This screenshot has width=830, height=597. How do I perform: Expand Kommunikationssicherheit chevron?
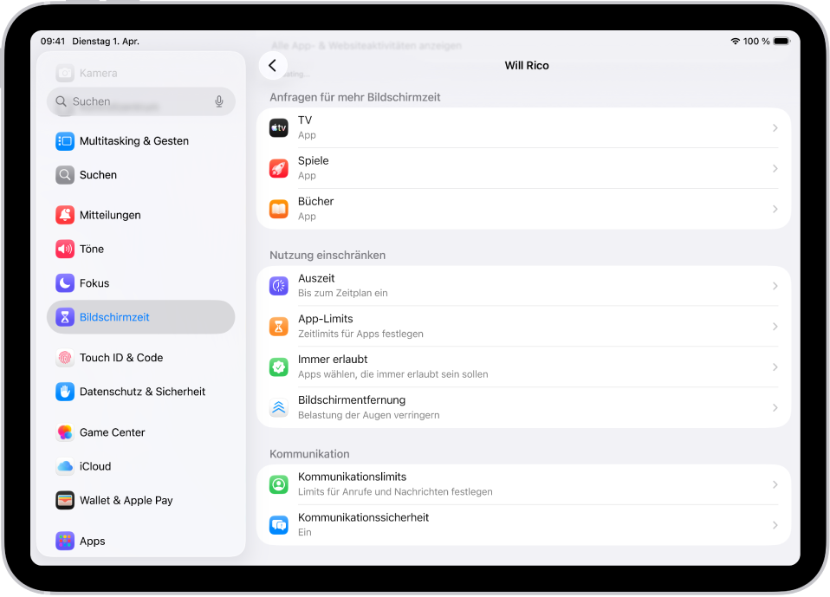(x=775, y=525)
